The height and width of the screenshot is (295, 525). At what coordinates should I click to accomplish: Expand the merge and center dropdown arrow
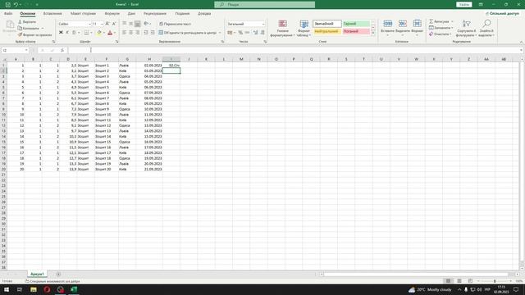coord(220,33)
